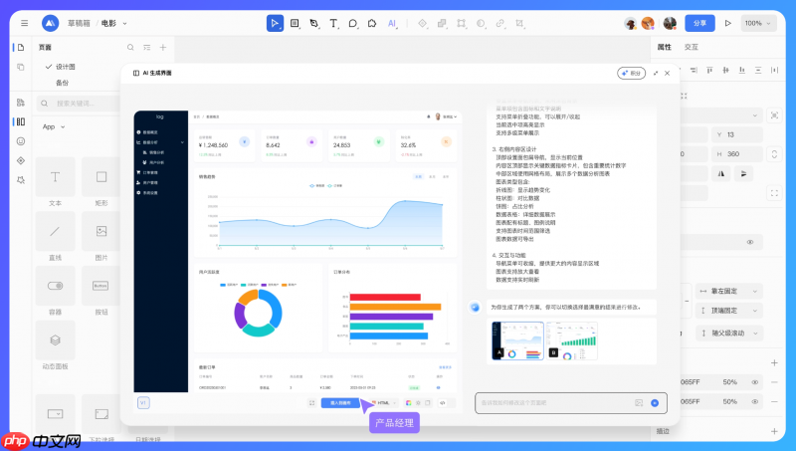This screenshot has width=796, height=451.
Task: Switch to the 属性 tab
Action: (x=664, y=47)
